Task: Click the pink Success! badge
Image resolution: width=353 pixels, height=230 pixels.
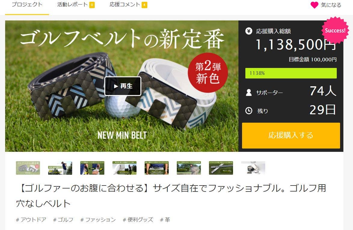Action: [x=335, y=30]
